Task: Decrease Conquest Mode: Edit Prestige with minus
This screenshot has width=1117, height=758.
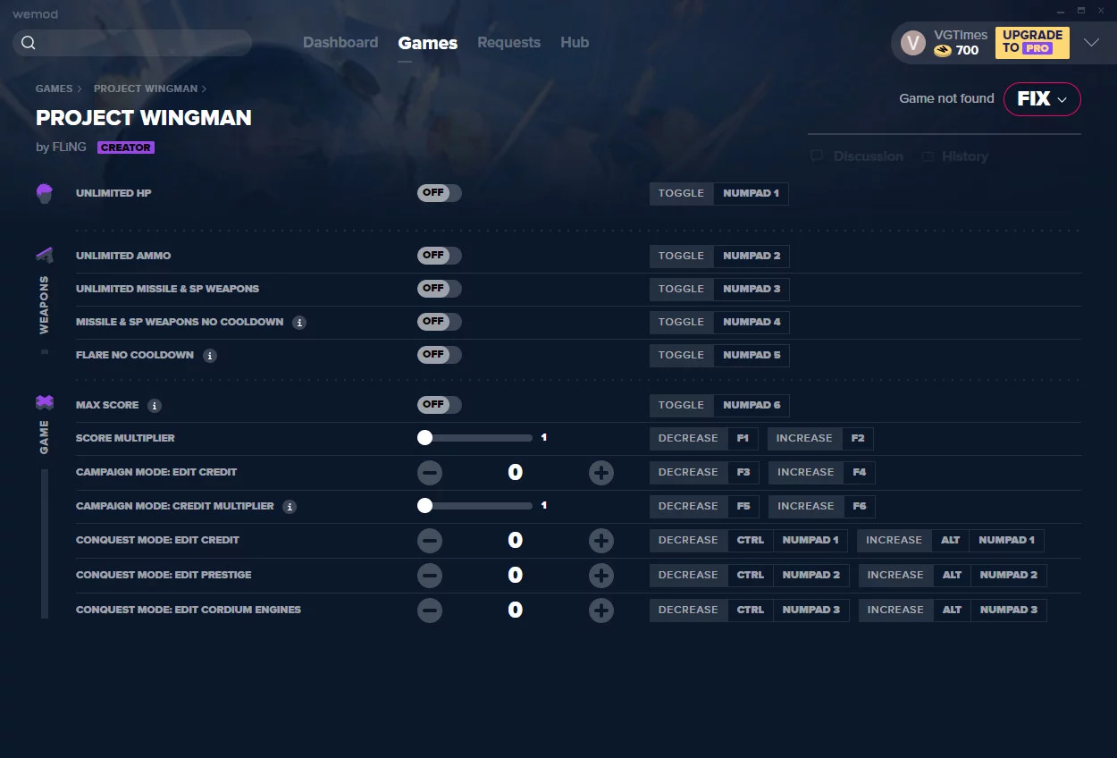Action: coord(430,576)
